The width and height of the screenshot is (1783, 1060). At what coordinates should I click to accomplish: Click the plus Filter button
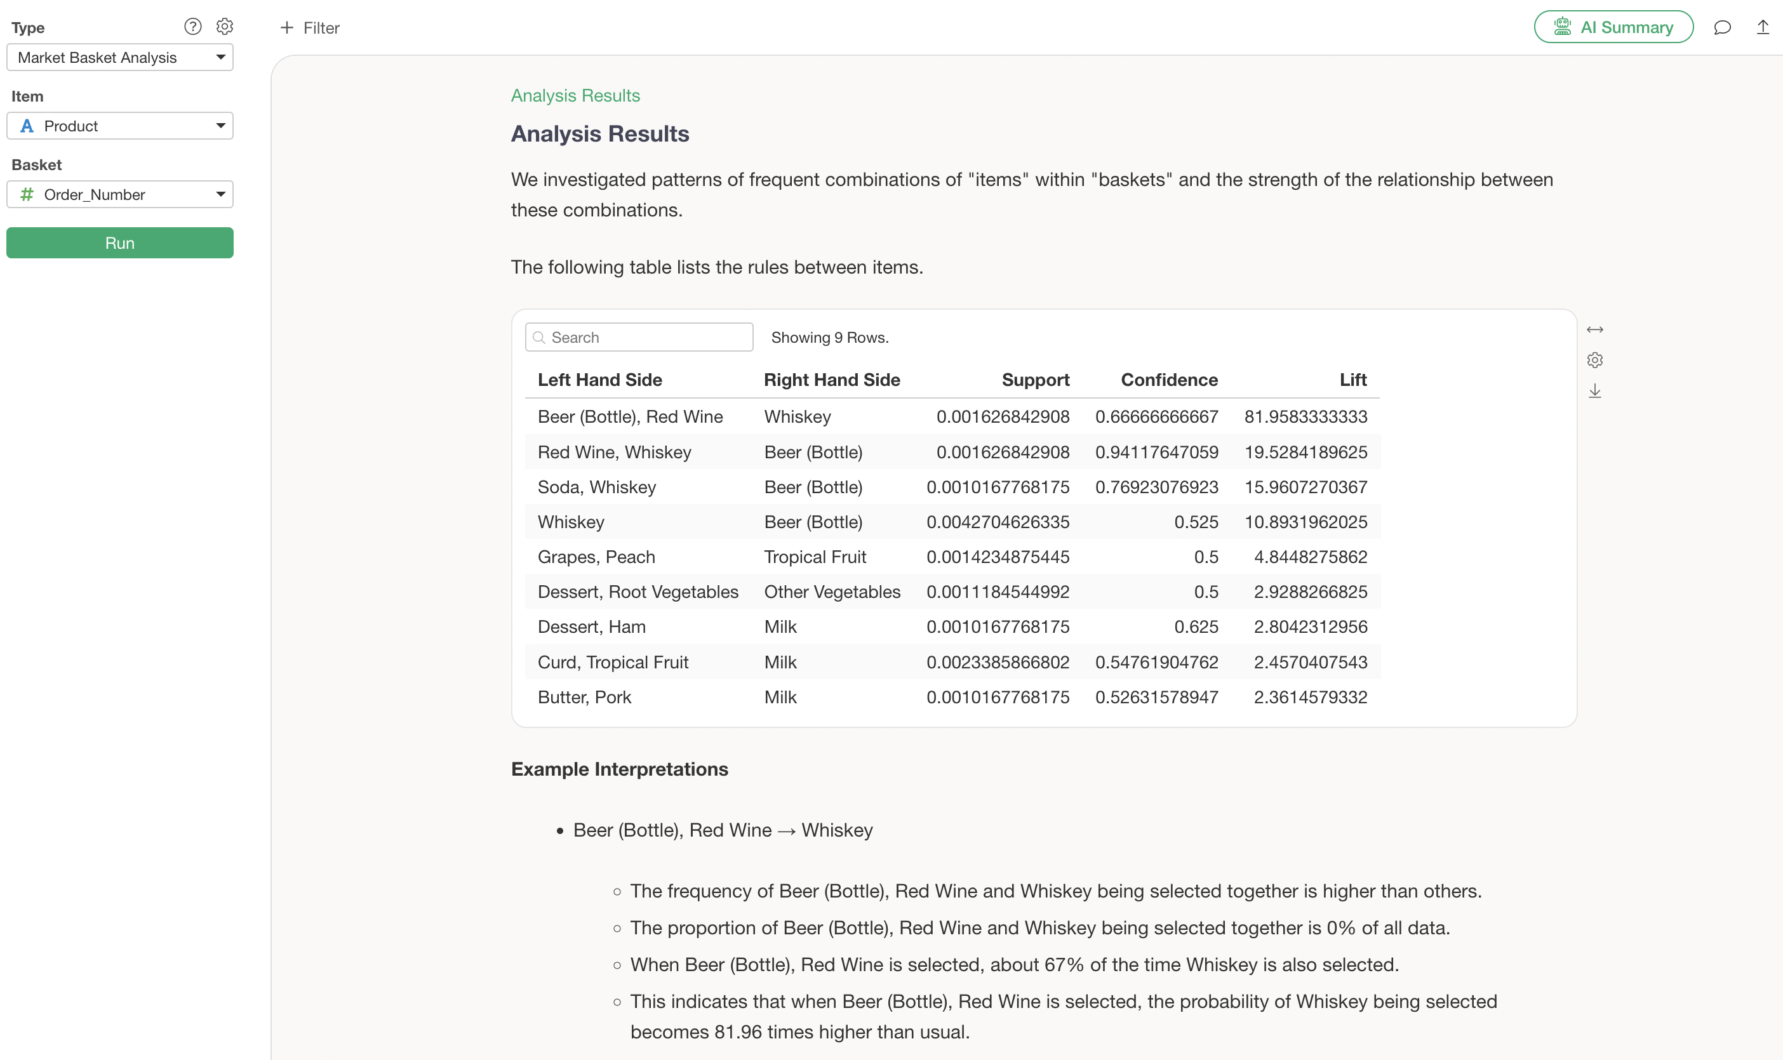pyautogui.click(x=310, y=28)
